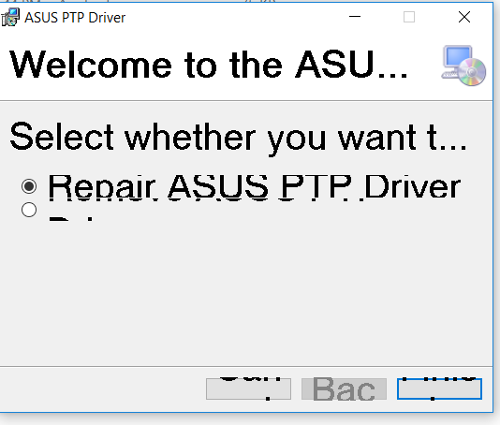Click the installer icon in the title bar
This screenshot has width=500, height=425.
(x=10, y=17)
